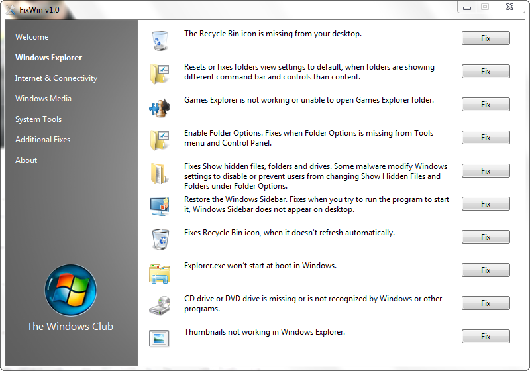
Task: Select the Welcome page in sidebar
Action: pyautogui.click(x=32, y=37)
